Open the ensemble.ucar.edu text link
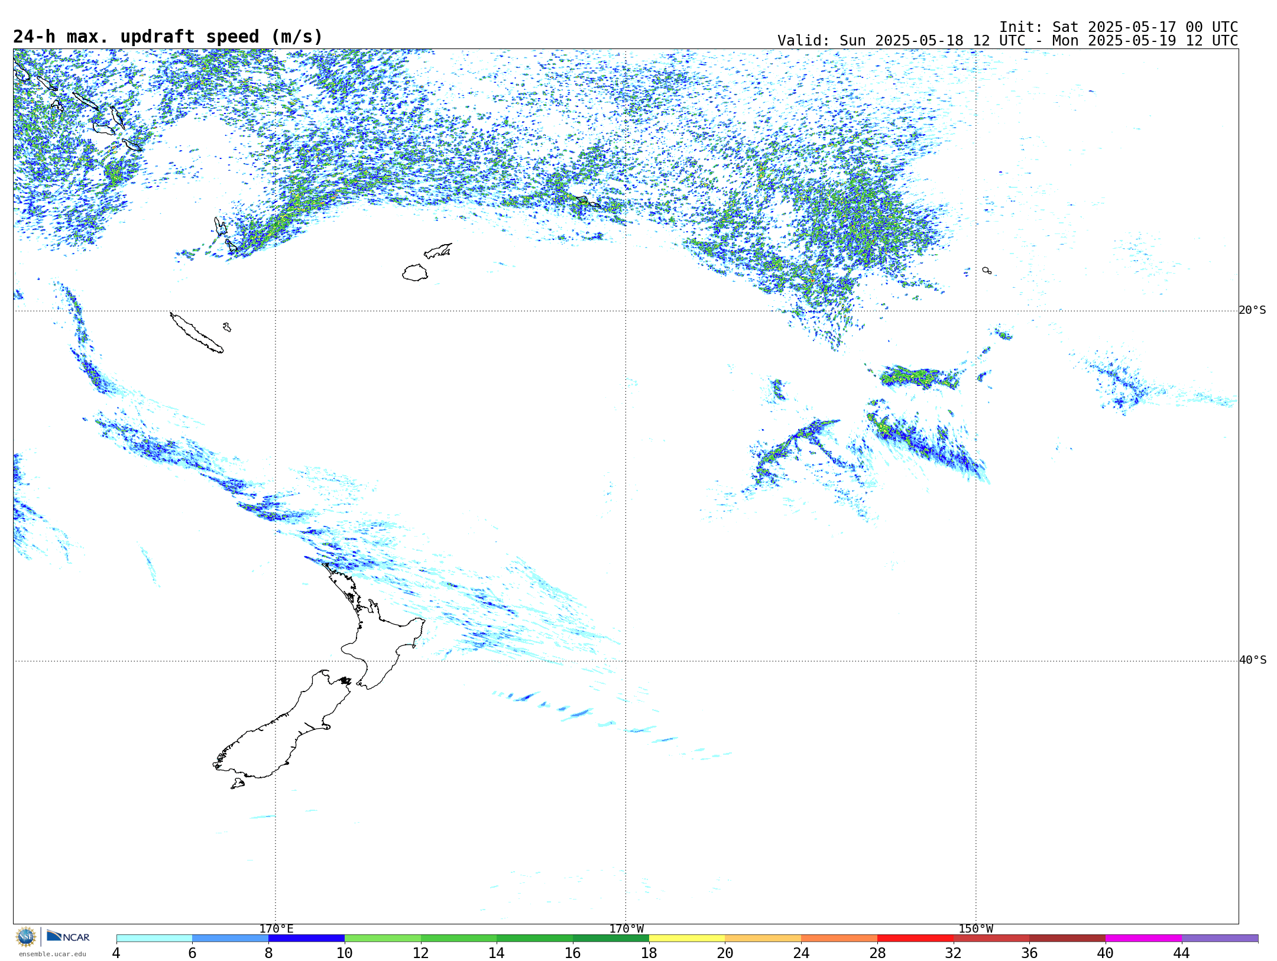The image size is (1277, 961). tap(52, 954)
